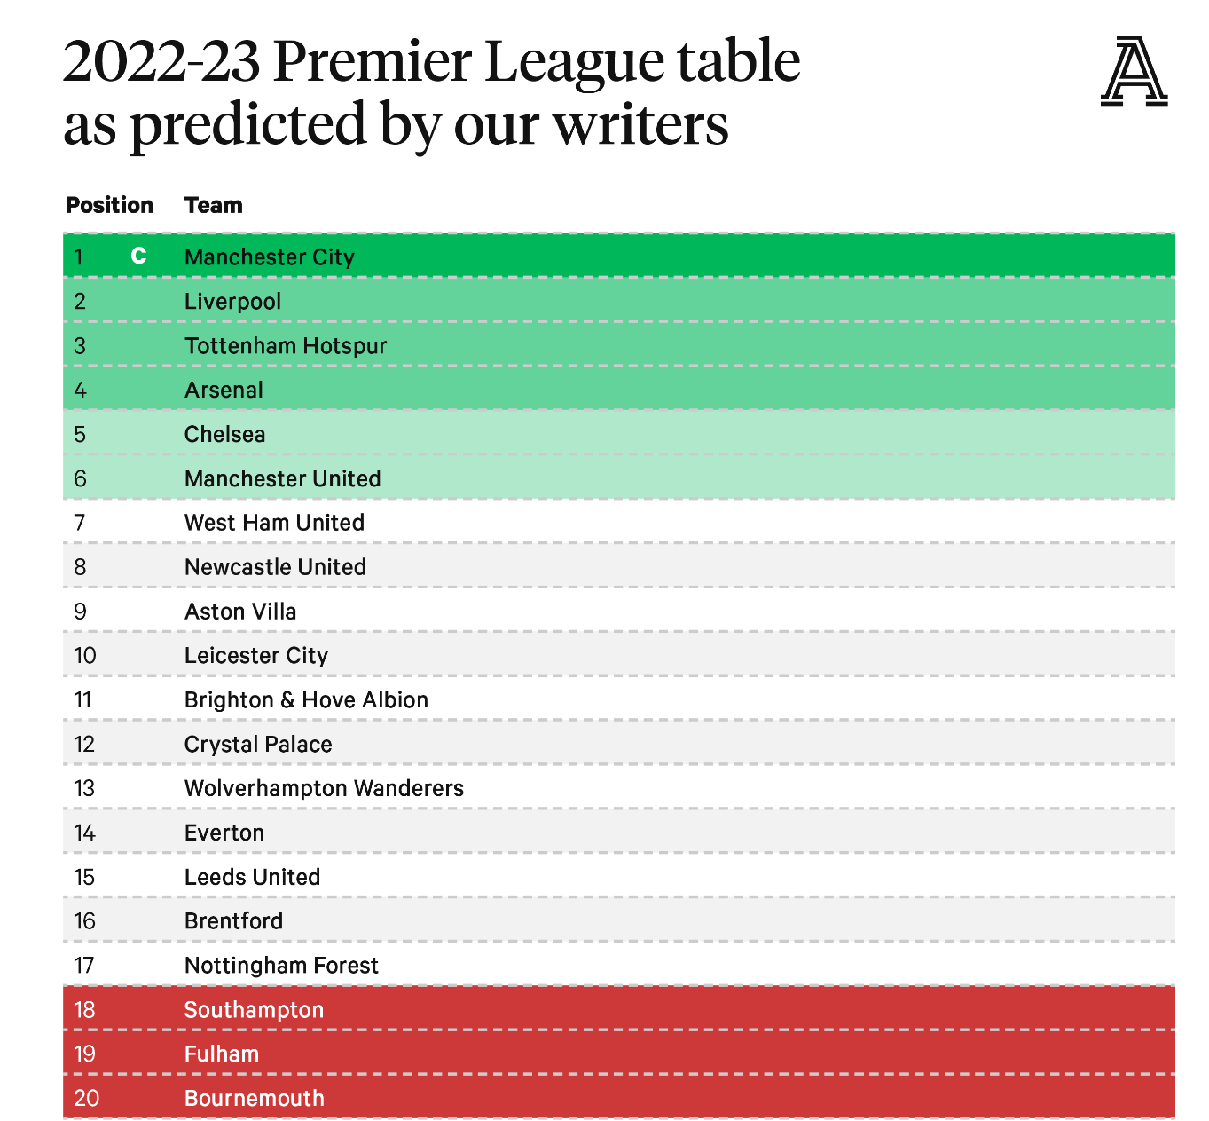Select the Manchester United row text

(x=282, y=479)
